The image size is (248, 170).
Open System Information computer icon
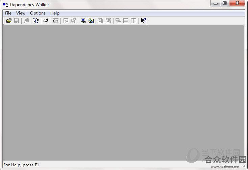83,21
